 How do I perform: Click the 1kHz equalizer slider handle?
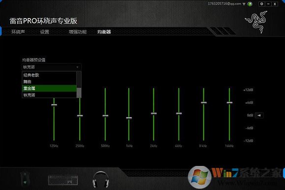tap(129, 118)
